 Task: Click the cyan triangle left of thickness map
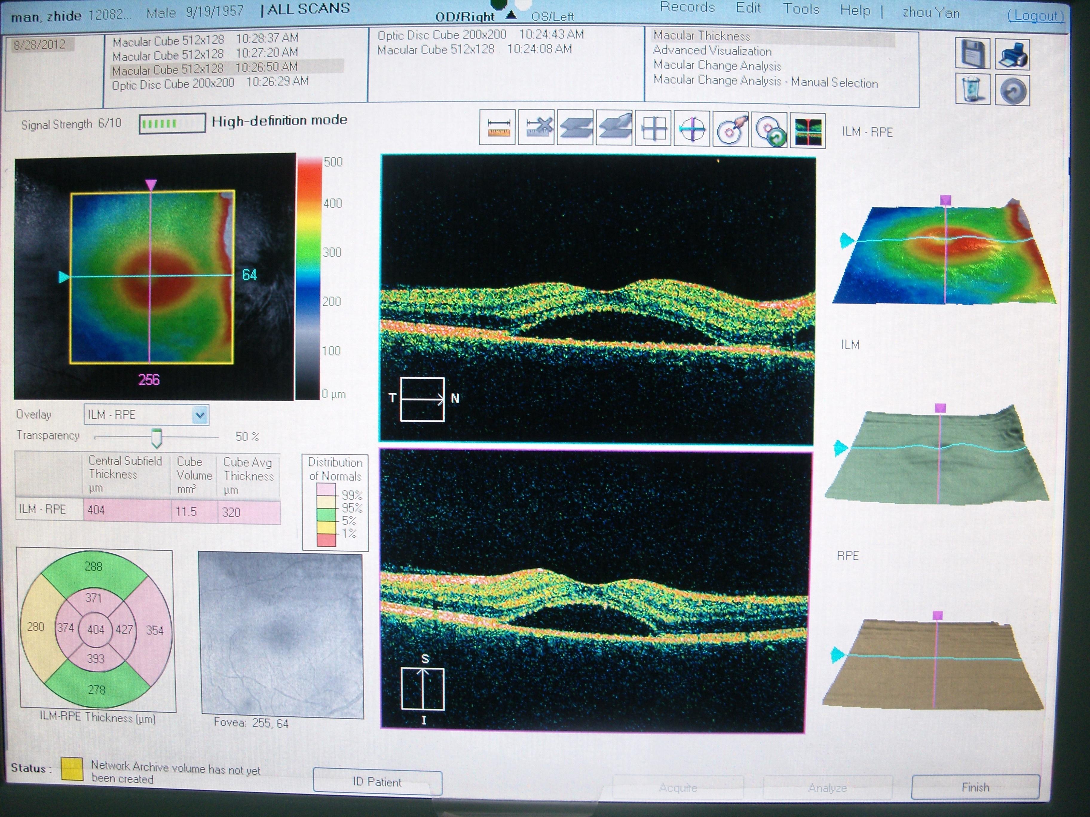(64, 277)
